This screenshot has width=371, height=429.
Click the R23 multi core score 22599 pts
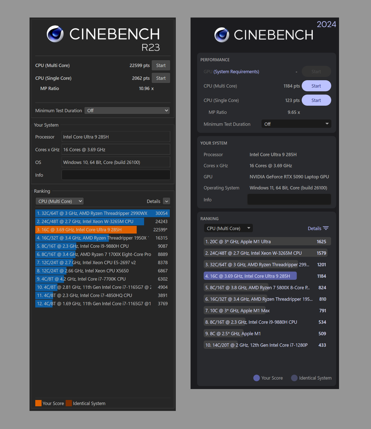[139, 65]
